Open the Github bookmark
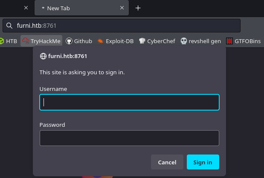 [79, 41]
